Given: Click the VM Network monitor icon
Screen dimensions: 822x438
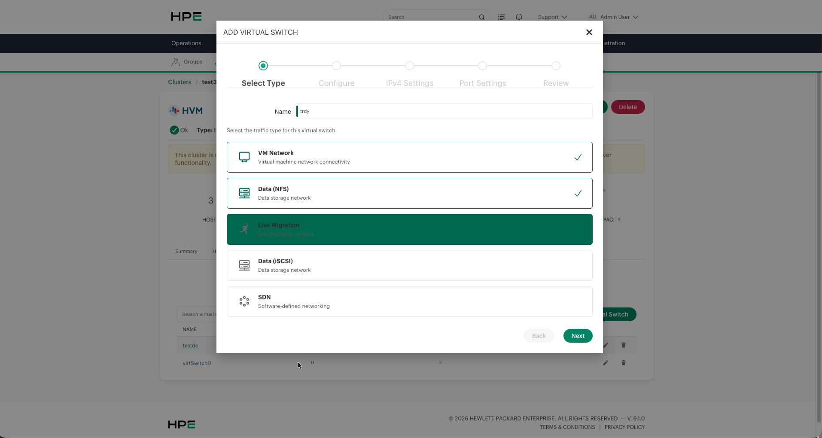Looking at the screenshot, I should [x=244, y=157].
